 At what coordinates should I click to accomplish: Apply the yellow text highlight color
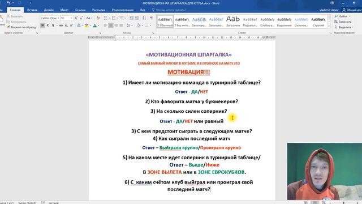coord(87,25)
